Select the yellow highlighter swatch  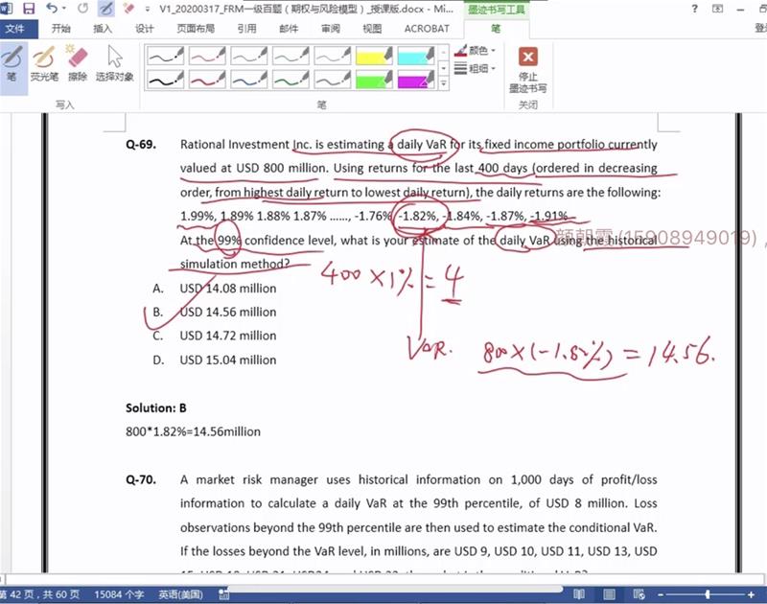(x=374, y=56)
